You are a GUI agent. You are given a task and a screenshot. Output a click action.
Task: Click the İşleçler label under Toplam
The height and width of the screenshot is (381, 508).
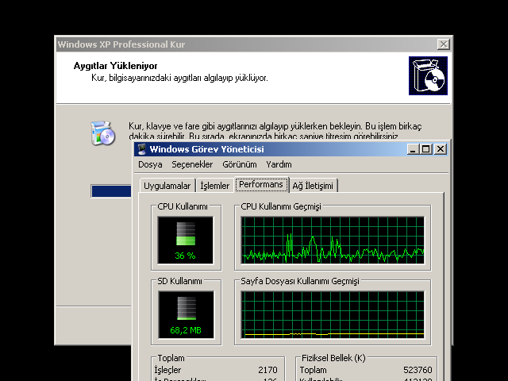(x=167, y=370)
